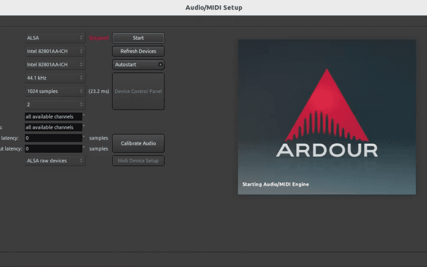427x267 pixels.
Task: Click the lower all available channels field
Action: pyautogui.click(x=53, y=127)
